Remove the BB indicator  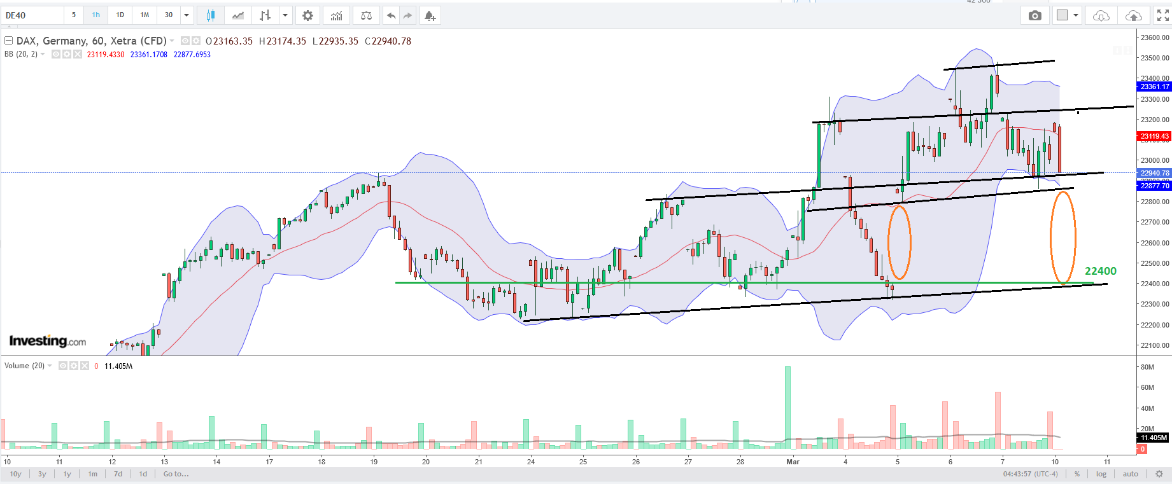click(x=78, y=55)
